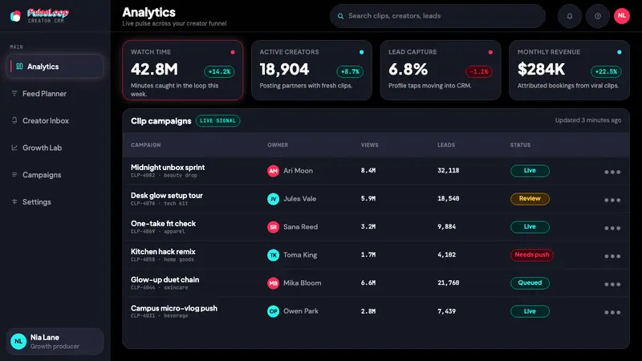Click the Needs push status badge
The height and width of the screenshot is (361, 642).
[532, 254]
